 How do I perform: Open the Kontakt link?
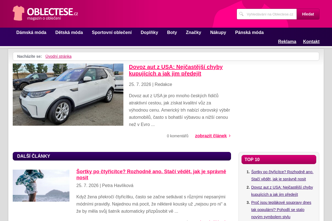point(311,41)
